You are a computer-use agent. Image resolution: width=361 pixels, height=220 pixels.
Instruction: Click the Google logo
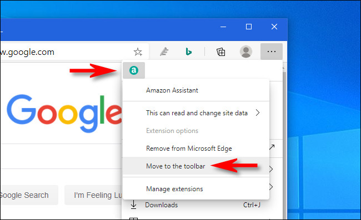coord(64,114)
